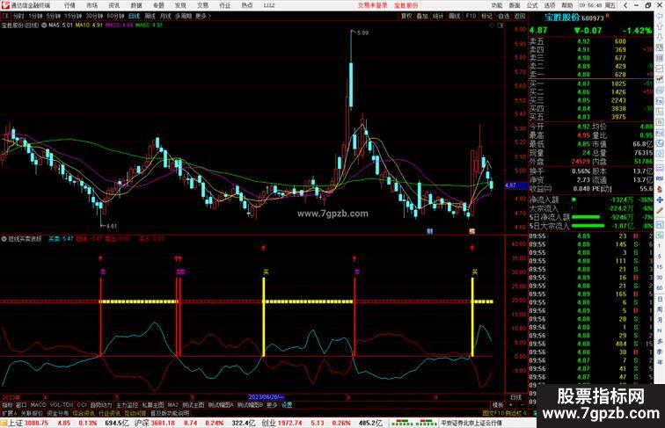The image size is (665, 428).
Task: Click the back arrow in right sidebar
Action: [x=660, y=16]
